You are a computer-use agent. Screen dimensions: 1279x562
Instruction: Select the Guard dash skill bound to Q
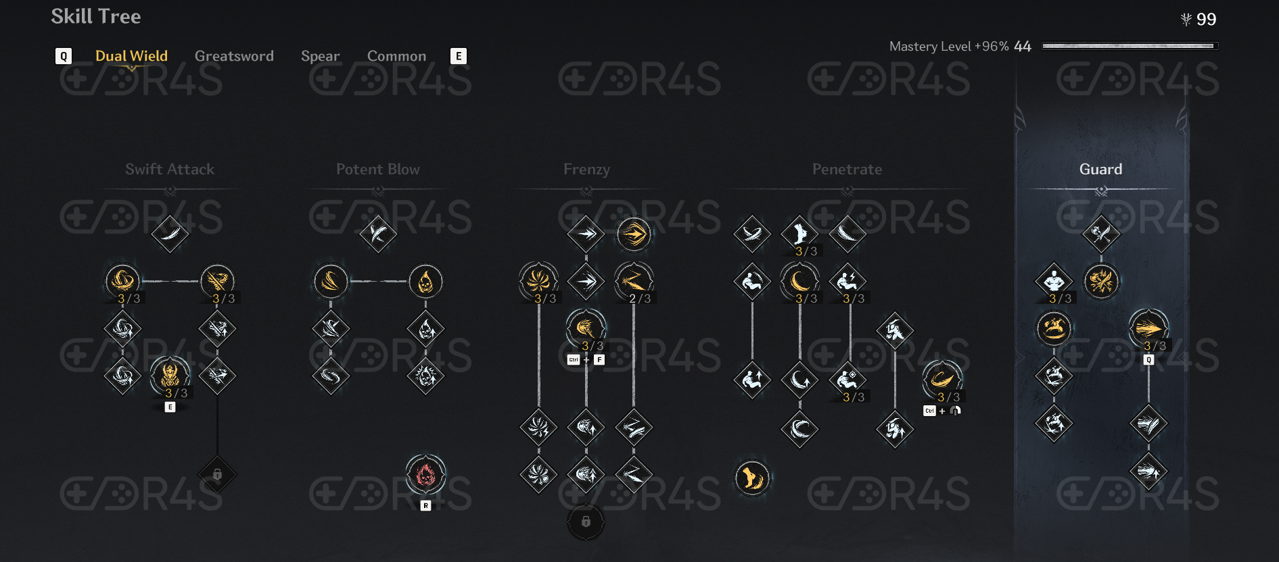point(1148,328)
